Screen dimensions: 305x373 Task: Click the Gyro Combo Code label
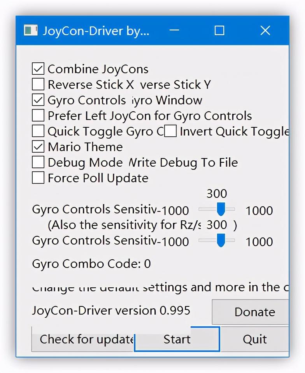pos(91,264)
